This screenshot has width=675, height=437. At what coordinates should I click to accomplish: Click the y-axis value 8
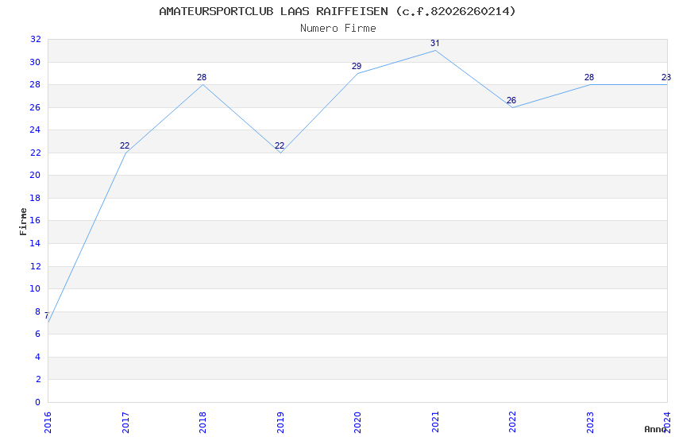coord(38,311)
